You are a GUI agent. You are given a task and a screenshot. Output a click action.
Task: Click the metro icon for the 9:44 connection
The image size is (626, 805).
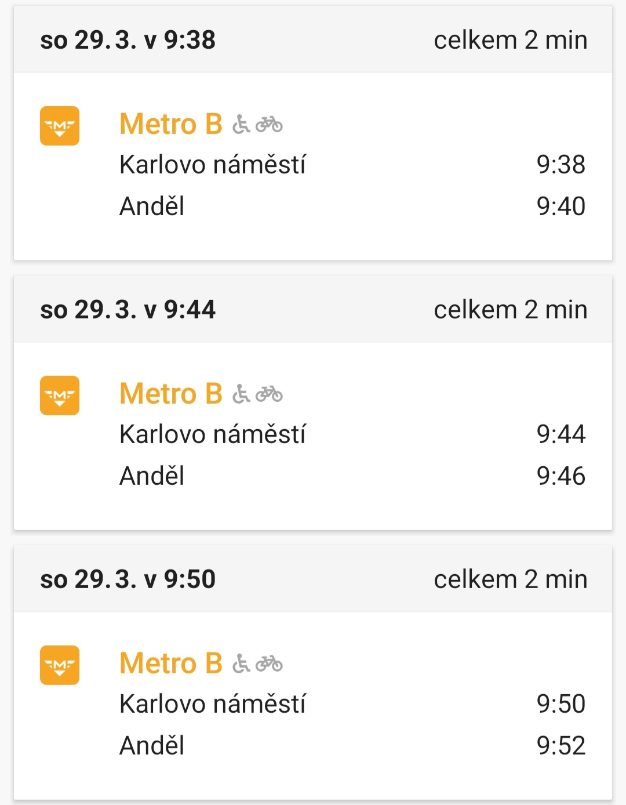point(60,396)
